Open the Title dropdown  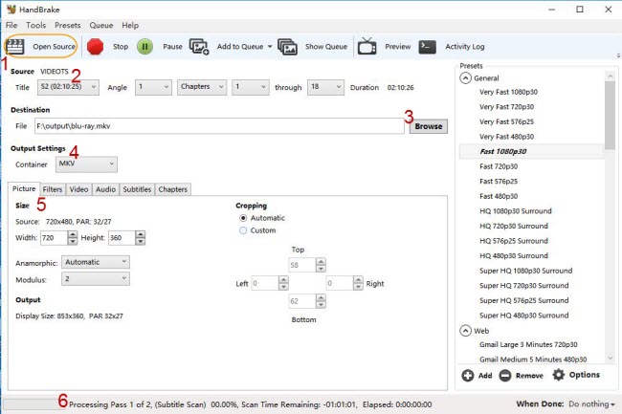point(68,87)
